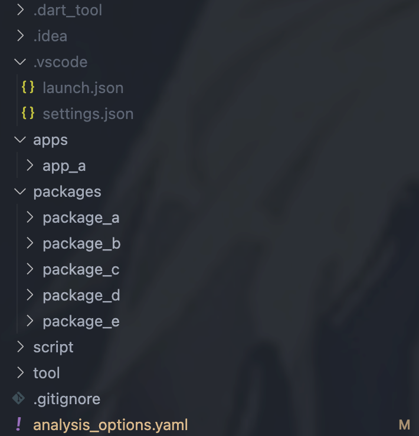Click the JSON braces icon beside settings.json
This screenshot has width=419, height=436.
28,114
